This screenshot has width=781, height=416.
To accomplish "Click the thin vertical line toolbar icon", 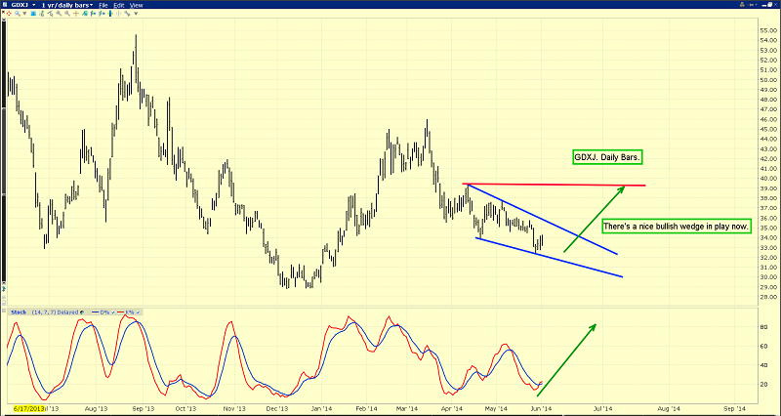I will tap(118, 14).
